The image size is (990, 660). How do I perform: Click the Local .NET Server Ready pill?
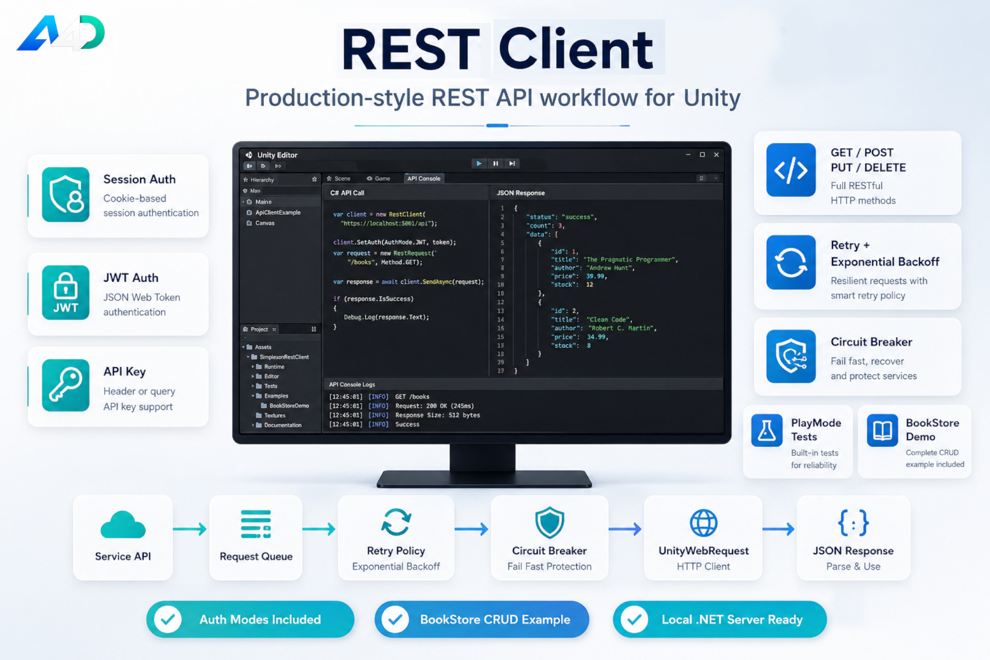coord(720,619)
